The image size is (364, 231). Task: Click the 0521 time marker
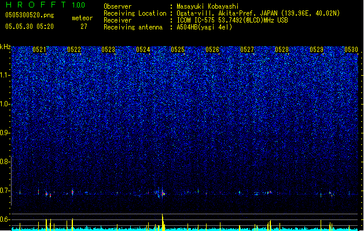[39, 50]
